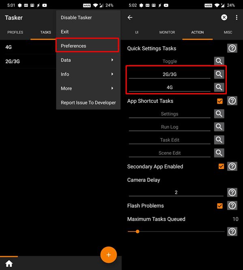243x270 pixels.
Task: Search task for the Scene Edit field
Action: pyautogui.click(x=219, y=153)
